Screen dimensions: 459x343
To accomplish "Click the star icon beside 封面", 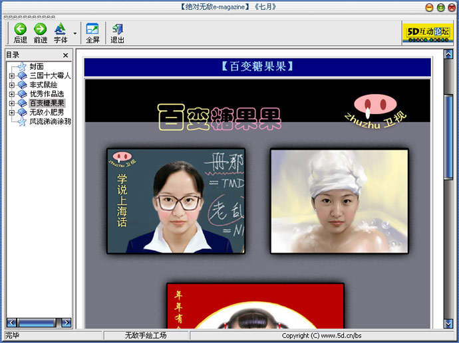I will (22, 66).
